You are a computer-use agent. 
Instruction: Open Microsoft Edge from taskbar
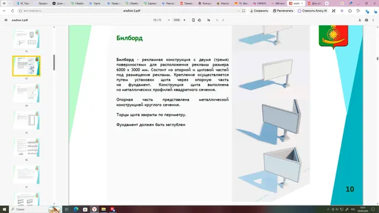click(76, 209)
